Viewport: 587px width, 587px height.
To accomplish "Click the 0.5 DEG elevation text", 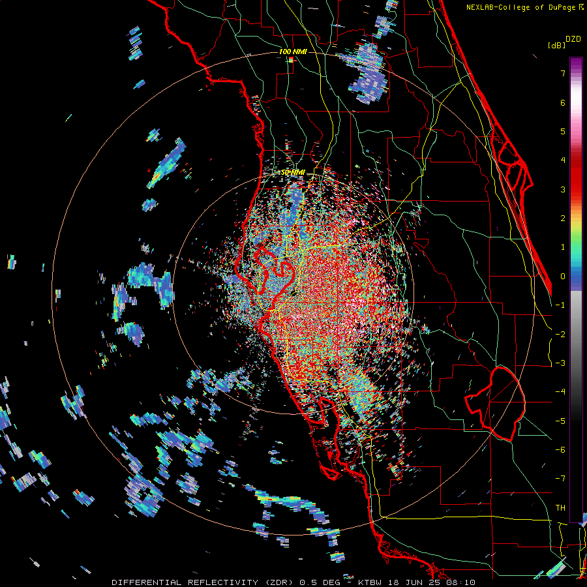I will click(x=320, y=582).
